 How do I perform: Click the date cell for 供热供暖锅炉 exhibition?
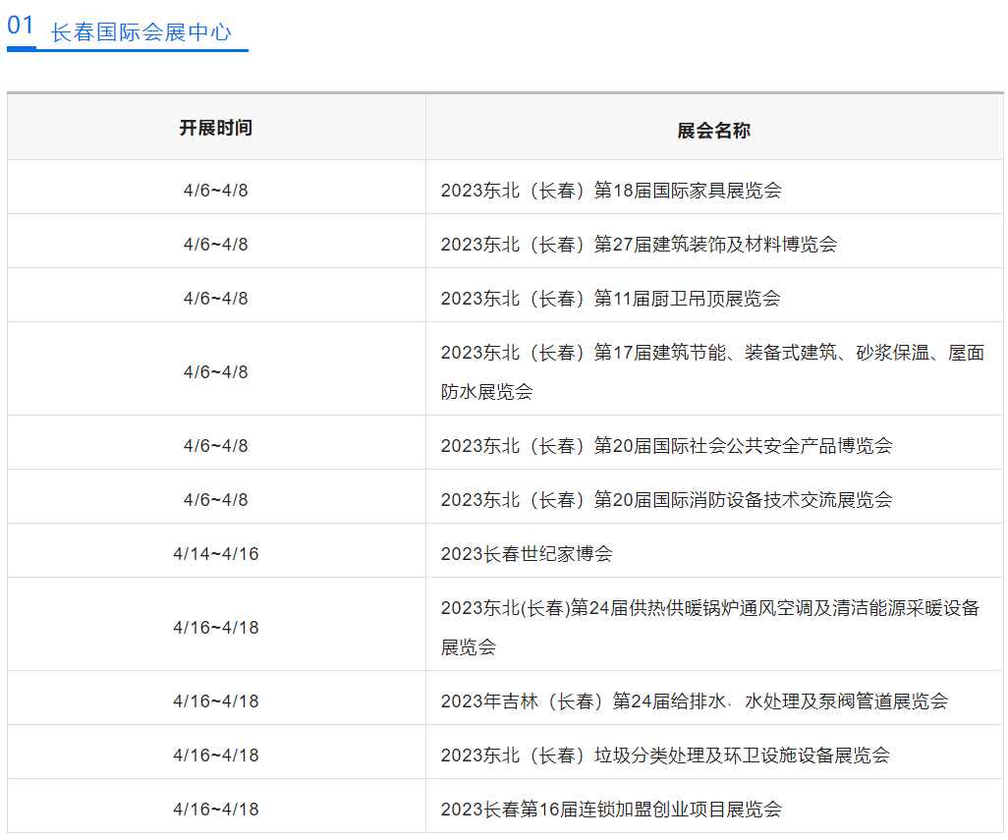[x=215, y=627]
